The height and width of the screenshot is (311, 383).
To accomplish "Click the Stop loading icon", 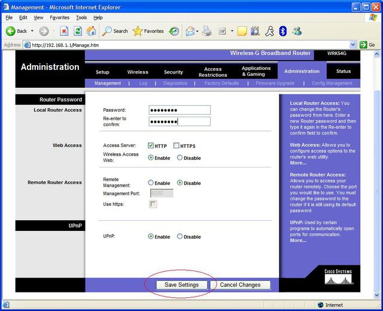I will (64, 31).
